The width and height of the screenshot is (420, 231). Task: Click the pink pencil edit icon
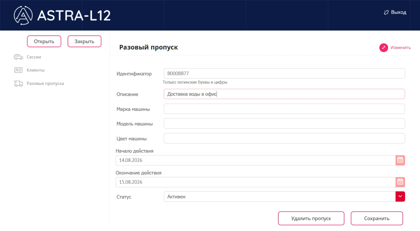pyautogui.click(x=384, y=48)
